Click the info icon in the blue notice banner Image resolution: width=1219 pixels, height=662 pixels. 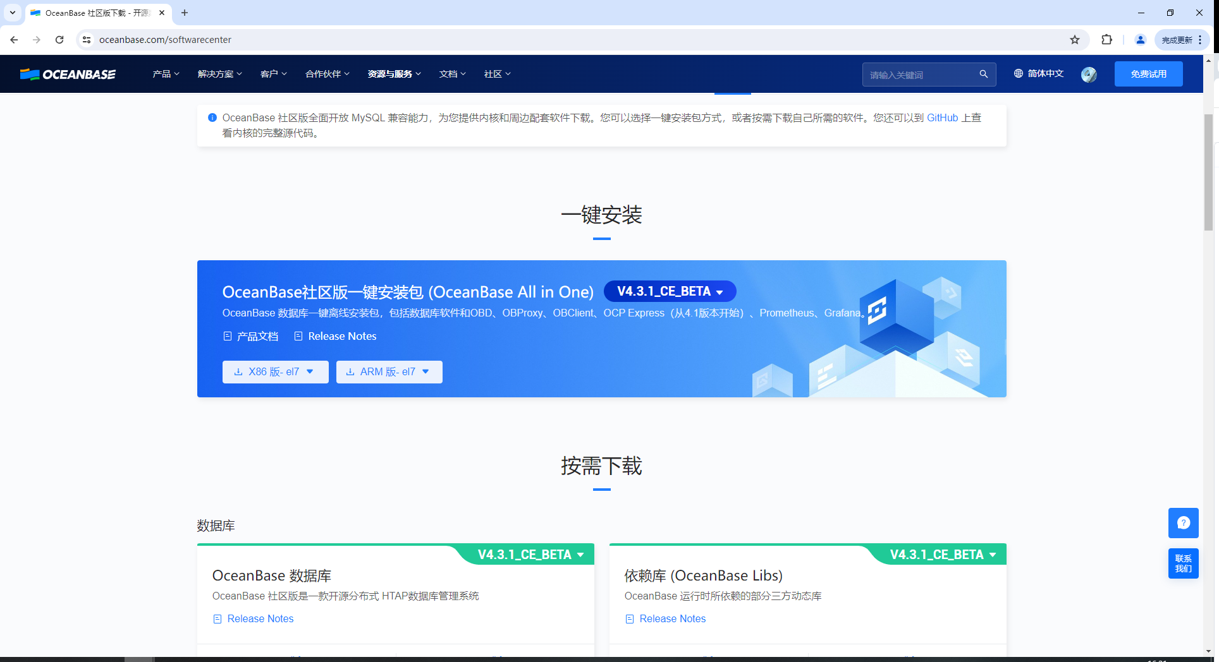click(212, 117)
